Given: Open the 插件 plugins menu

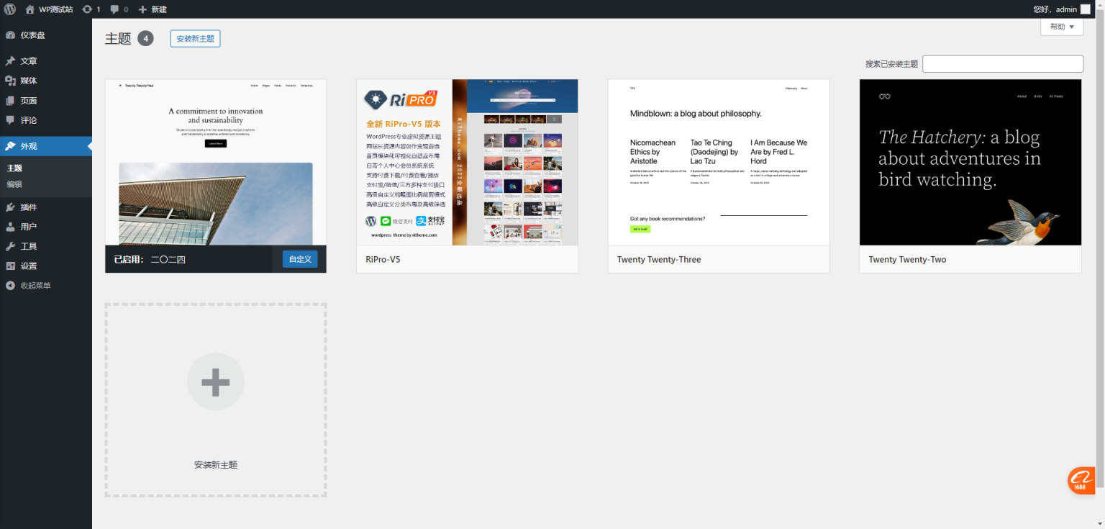Looking at the screenshot, I should (x=29, y=207).
